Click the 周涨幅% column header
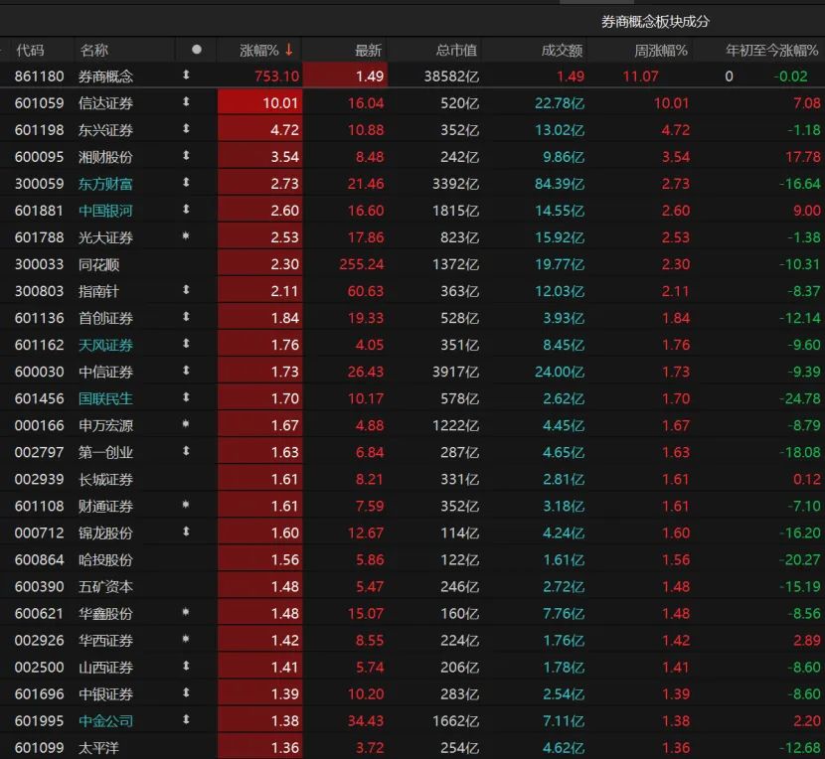 click(x=660, y=50)
